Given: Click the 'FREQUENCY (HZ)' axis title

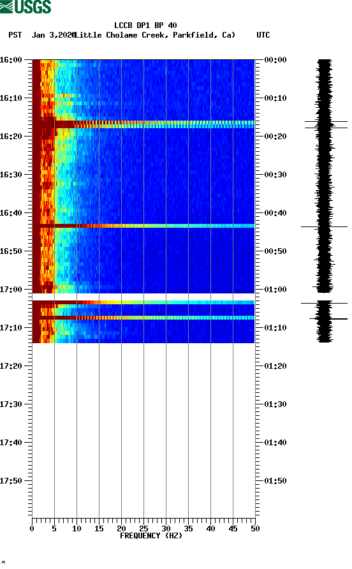Looking at the screenshot, I should pyautogui.click(x=151, y=536).
